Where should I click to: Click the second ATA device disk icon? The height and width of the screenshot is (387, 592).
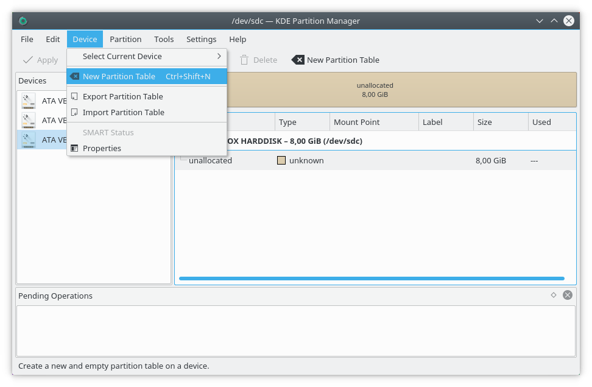[x=28, y=120]
